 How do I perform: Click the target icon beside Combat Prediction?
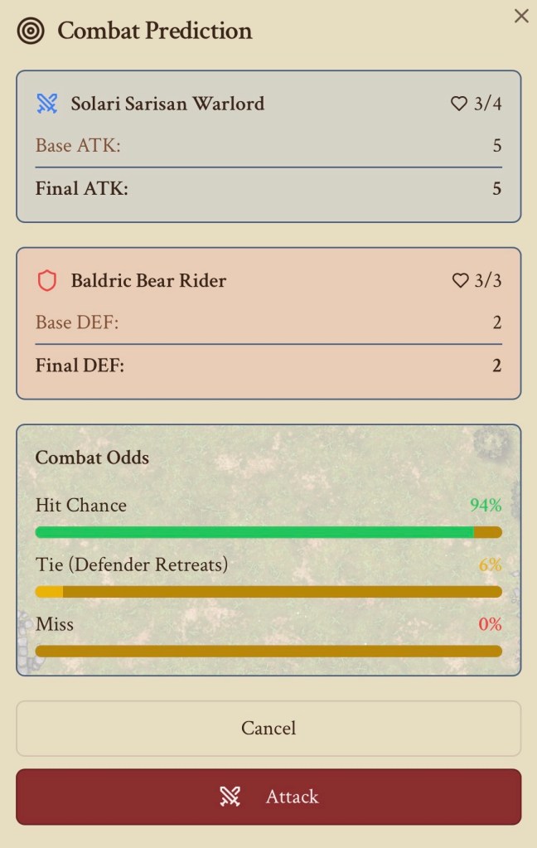[31, 31]
